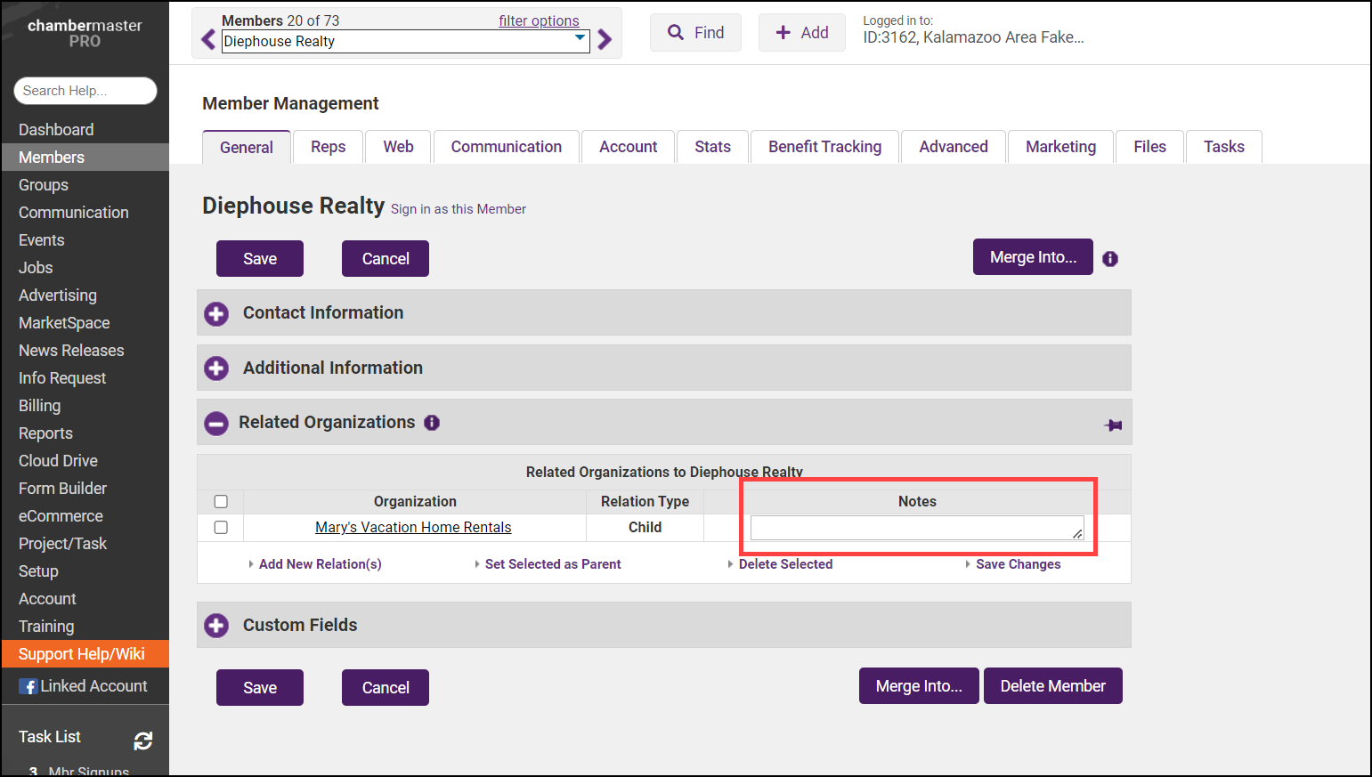Viewport: 1372px width, 777px height.
Task: Expand the Contact Information section
Action: (x=216, y=313)
